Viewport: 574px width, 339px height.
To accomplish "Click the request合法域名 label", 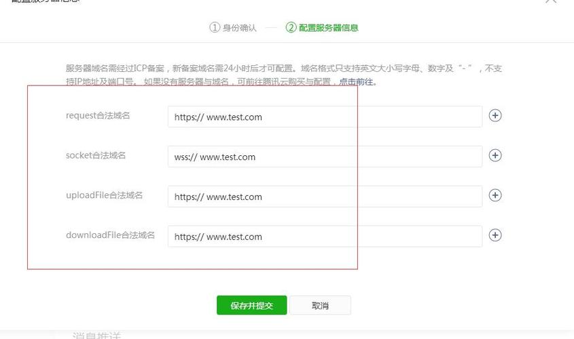I will tap(98, 116).
